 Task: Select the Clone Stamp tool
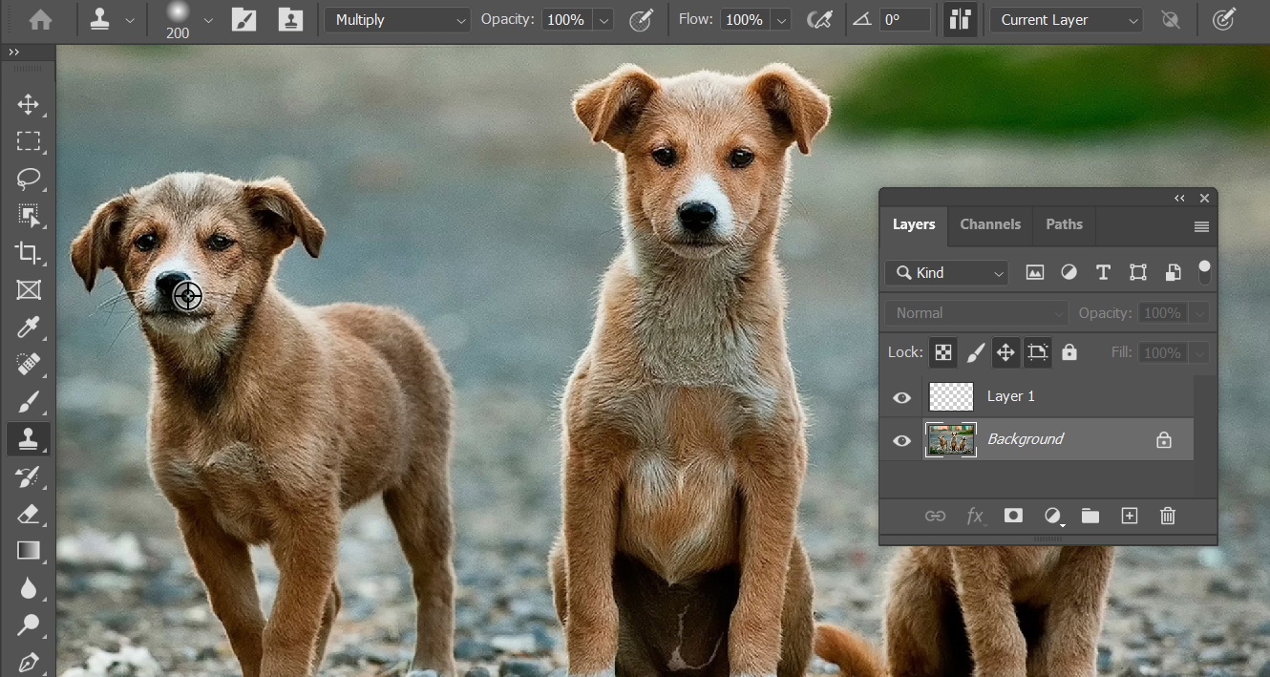(x=29, y=438)
